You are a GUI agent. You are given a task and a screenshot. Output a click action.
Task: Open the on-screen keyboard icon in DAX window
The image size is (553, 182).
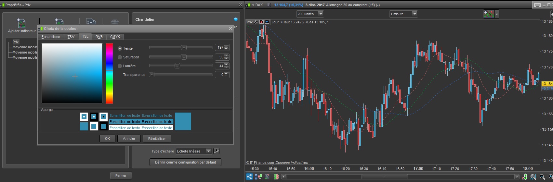[537, 5]
